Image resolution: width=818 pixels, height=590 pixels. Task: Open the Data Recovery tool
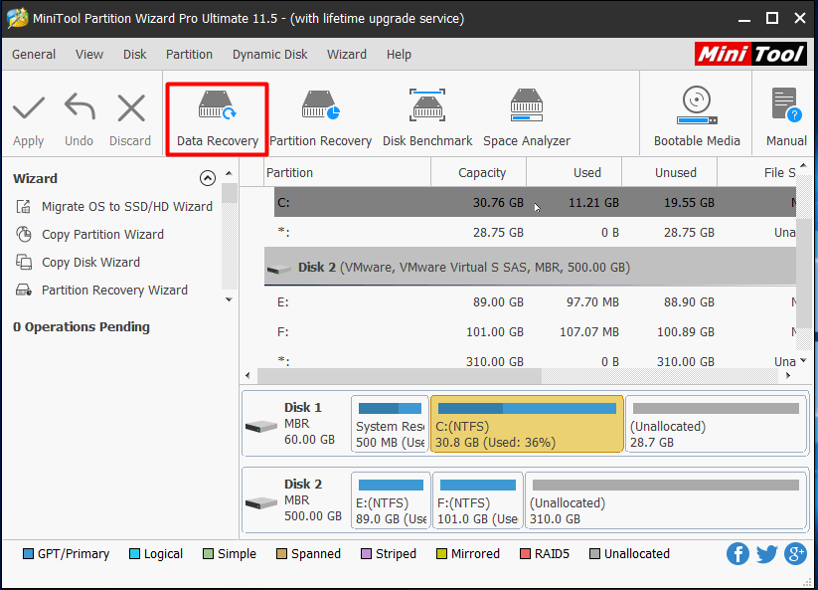pyautogui.click(x=217, y=112)
